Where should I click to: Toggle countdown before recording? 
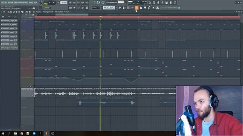click(79, 3)
